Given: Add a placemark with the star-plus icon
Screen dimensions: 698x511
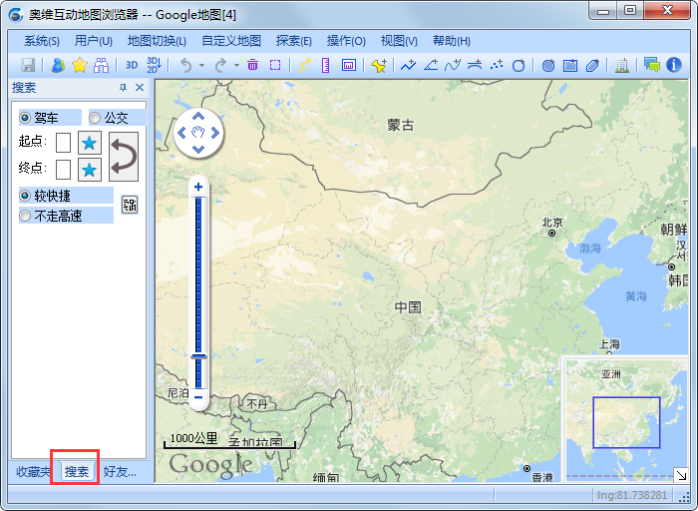Looking at the screenshot, I should [x=379, y=65].
